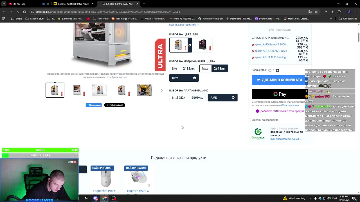Open the banka DSK leasing logo
360x202 pixels.
258,134
